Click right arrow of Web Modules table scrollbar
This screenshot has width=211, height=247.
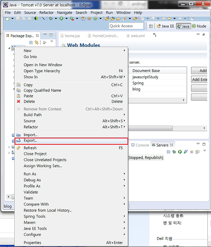click(184, 100)
